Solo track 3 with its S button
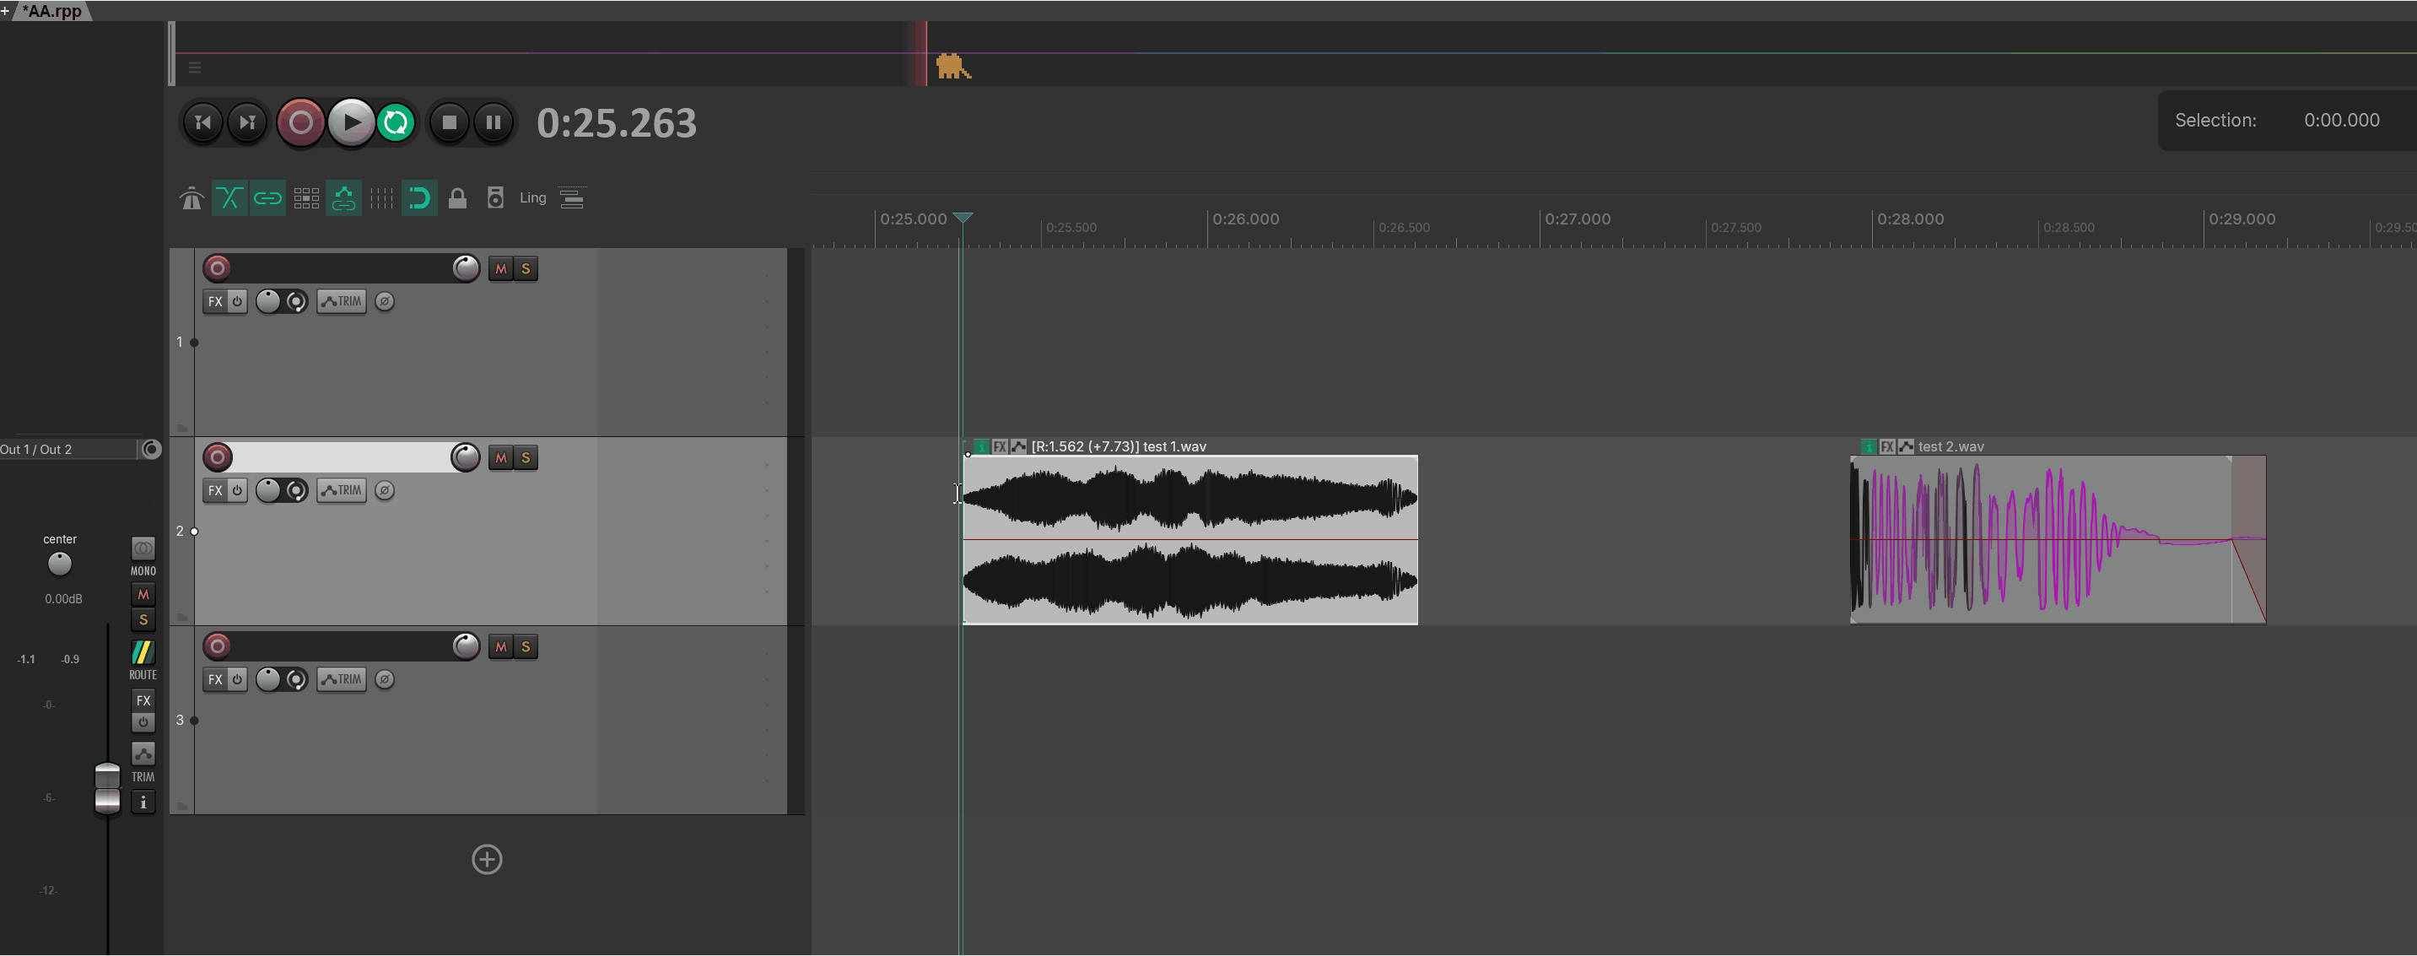Viewport: 2417px width, 956px height. pyautogui.click(x=526, y=646)
